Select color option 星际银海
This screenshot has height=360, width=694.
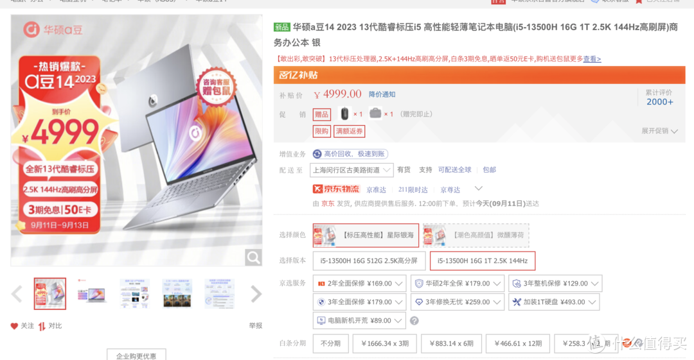(366, 236)
